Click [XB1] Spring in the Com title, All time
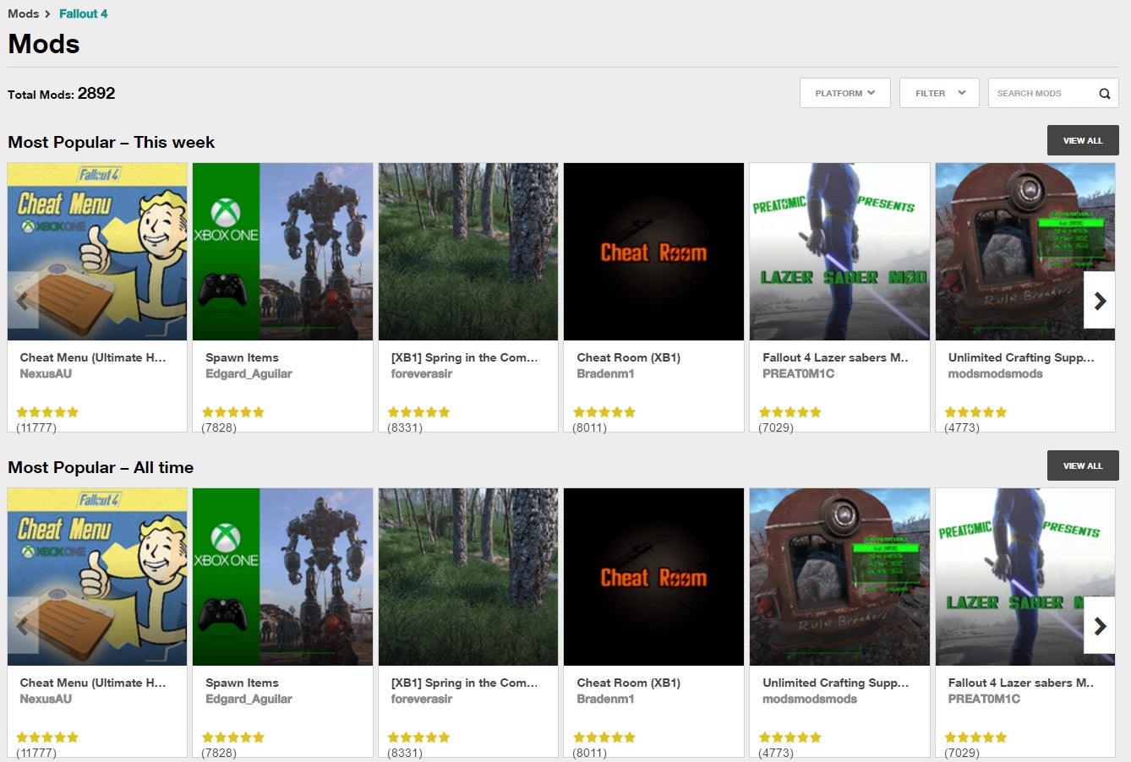Screen dimensions: 1131x762 point(464,683)
